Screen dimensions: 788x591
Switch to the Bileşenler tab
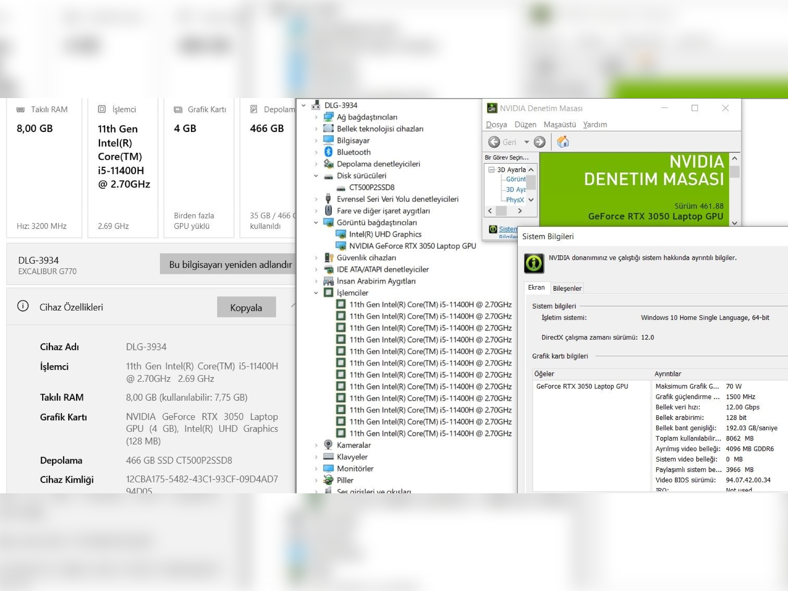click(x=567, y=288)
